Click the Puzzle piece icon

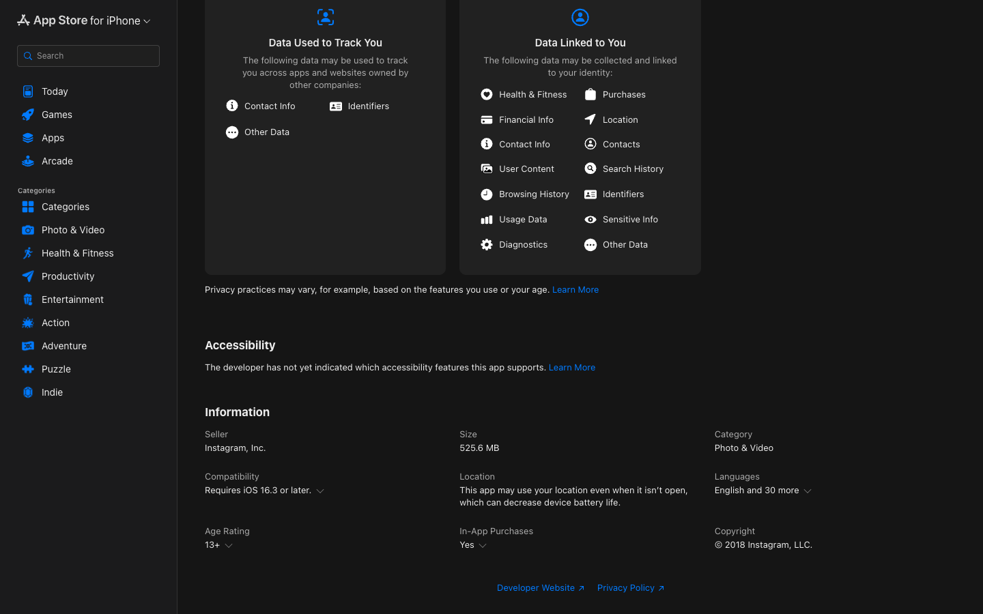pyautogui.click(x=28, y=369)
